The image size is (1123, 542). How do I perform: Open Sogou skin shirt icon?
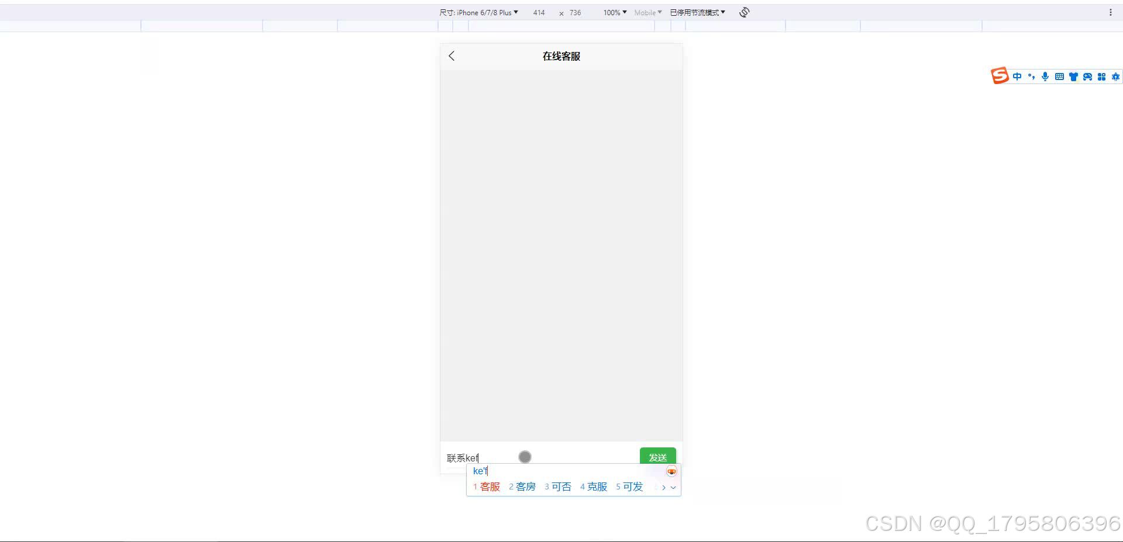[1073, 77]
